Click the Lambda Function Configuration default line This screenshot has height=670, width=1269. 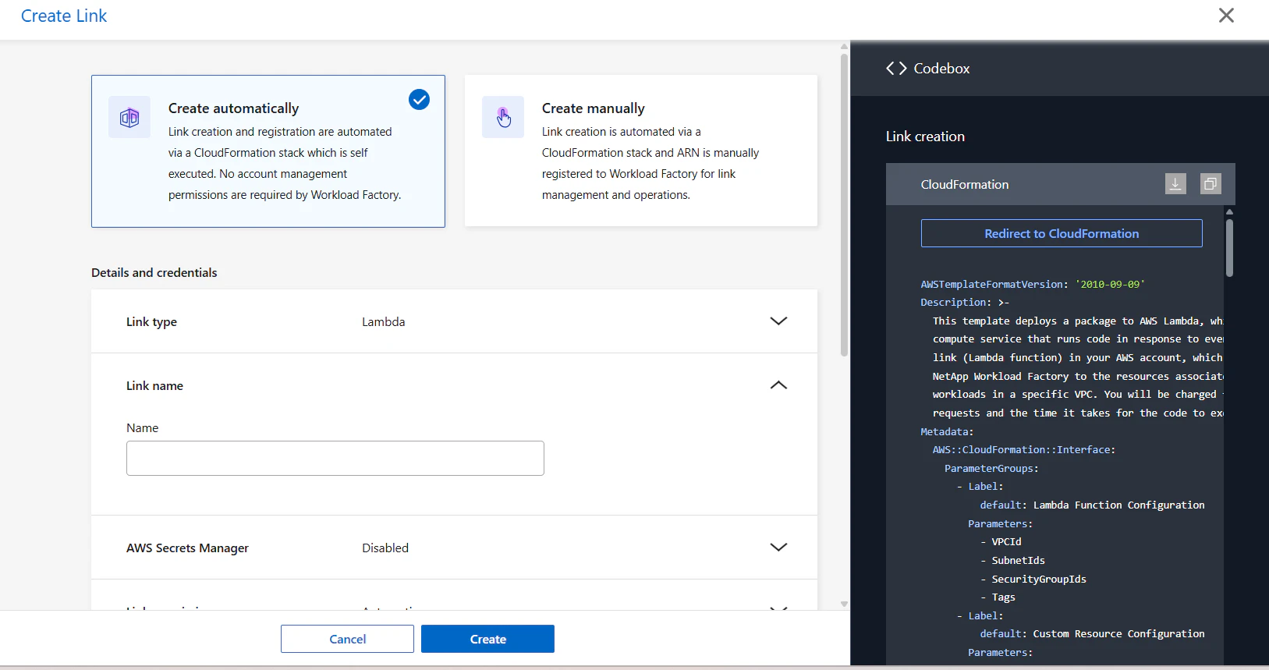pyautogui.click(x=1092, y=505)
